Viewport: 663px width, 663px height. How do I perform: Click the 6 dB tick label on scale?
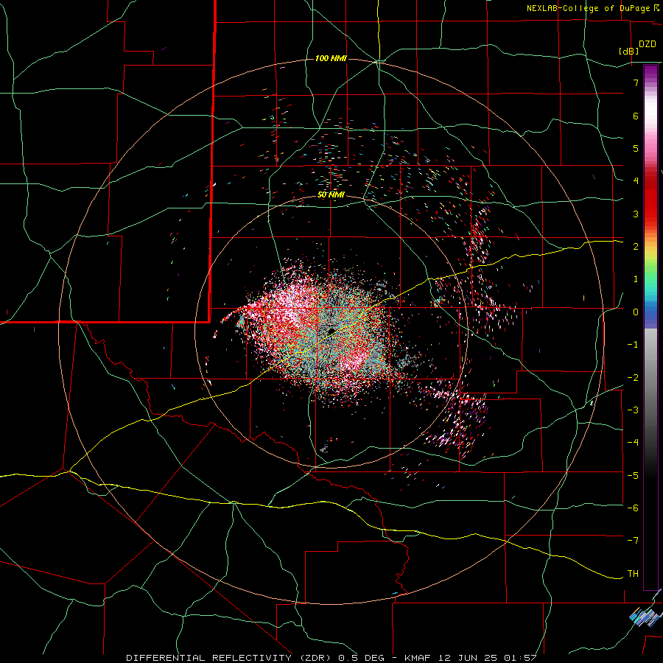coord(636,116)
